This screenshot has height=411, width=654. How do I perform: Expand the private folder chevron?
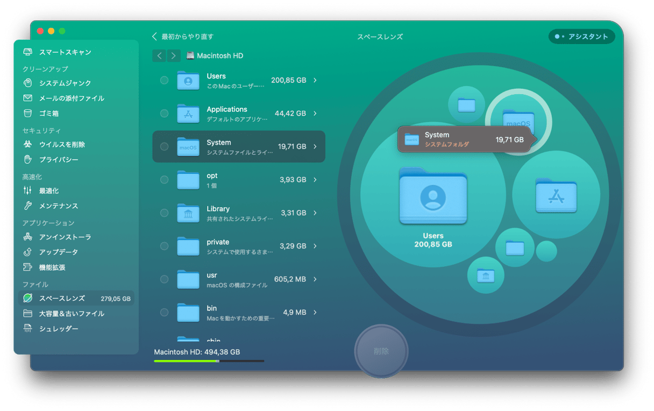click(315, 246)
